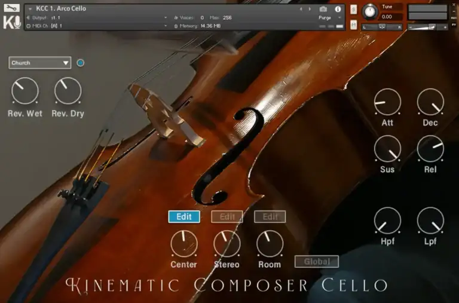
Task: Toggle the Edit button above Center
Action: (x=184, y=216)
